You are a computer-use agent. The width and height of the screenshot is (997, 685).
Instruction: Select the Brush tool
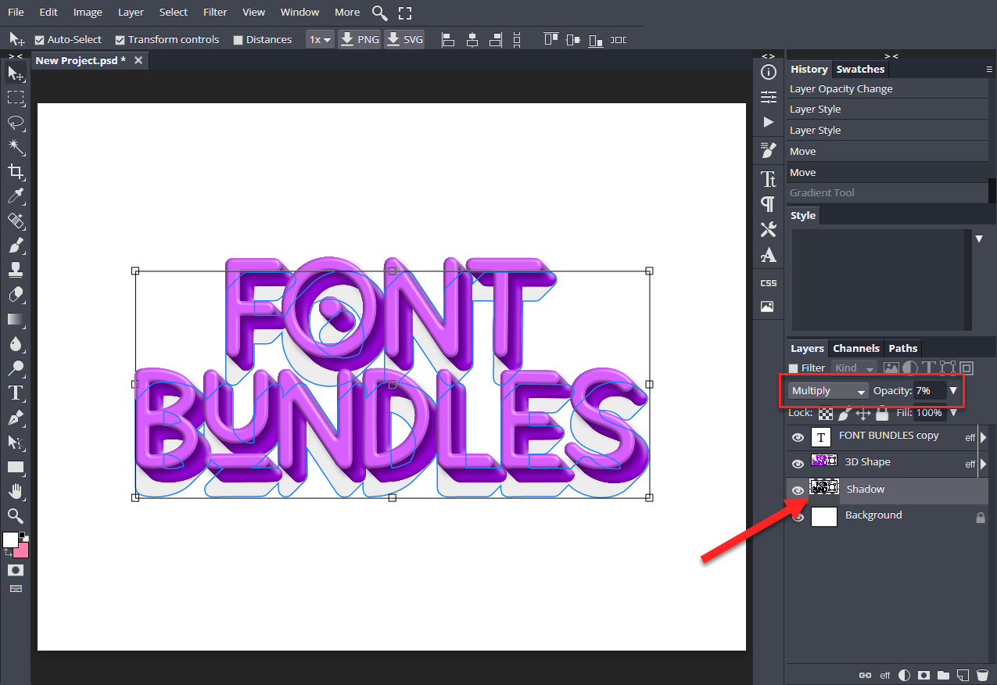[15, 246]
